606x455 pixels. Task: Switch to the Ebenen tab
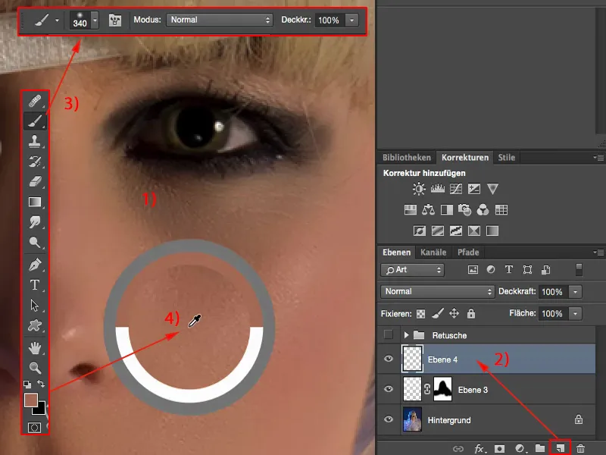pyautogui.click(x=396, y=253)
